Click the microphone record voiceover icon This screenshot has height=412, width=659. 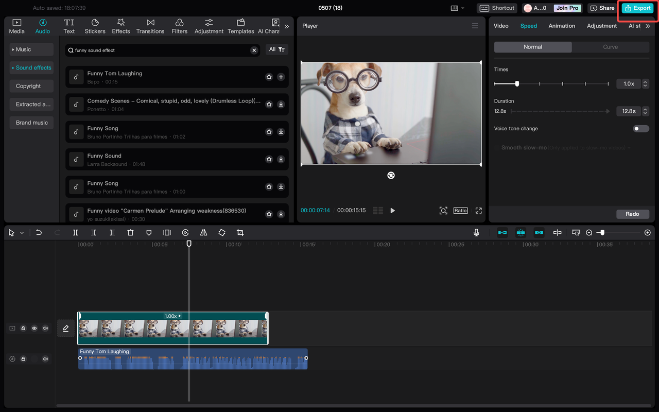click(x=476, y=233)
